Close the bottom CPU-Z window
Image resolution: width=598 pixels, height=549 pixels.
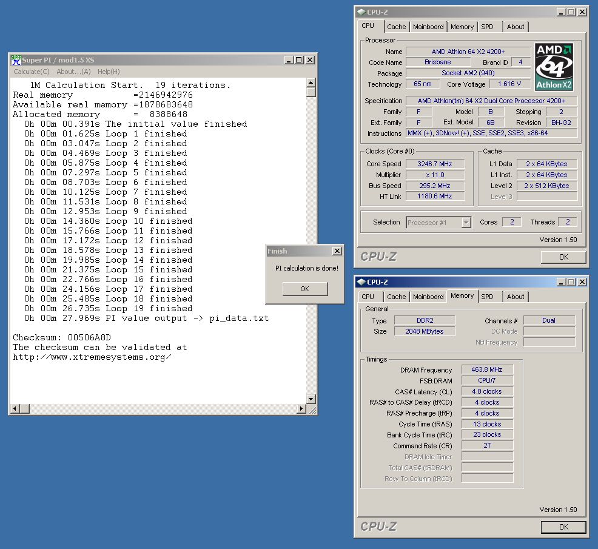point(582,282)
